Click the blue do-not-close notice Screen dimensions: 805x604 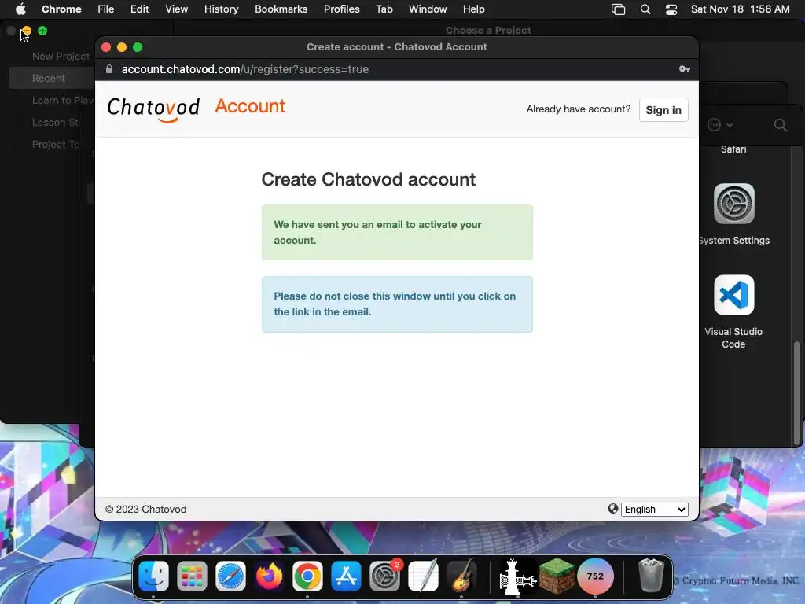(x=397, y=304)
